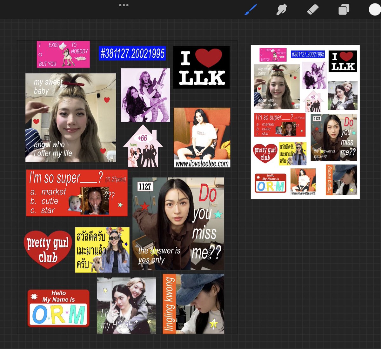Click large orange 'lingling kwong' strip

coord(169,304)
